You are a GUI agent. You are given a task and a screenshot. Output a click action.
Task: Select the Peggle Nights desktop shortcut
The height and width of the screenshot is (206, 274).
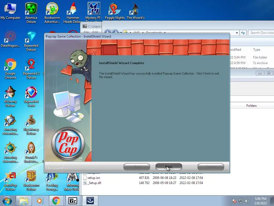click(115, 11)
